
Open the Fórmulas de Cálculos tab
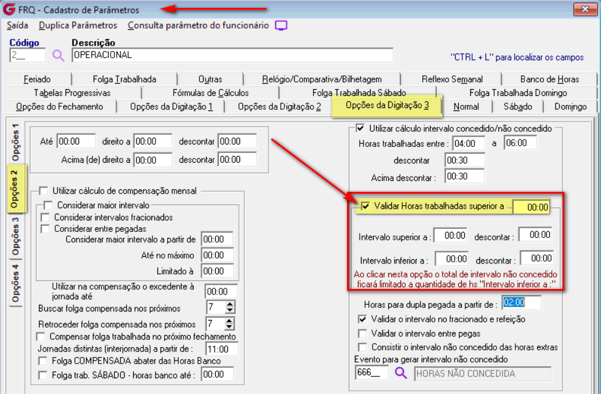click(x=210, y=93)
